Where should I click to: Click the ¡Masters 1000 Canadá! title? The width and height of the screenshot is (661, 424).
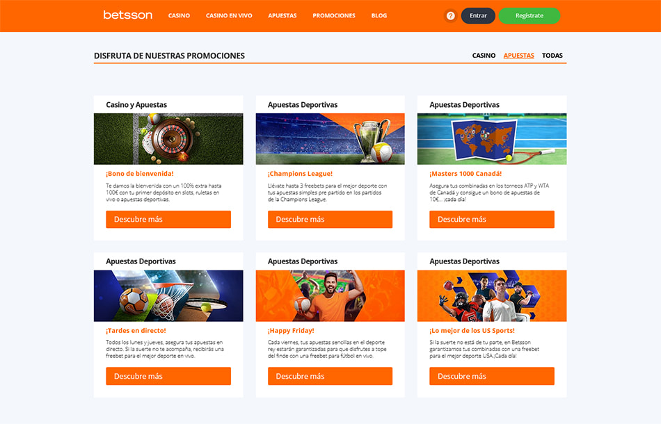465,174
